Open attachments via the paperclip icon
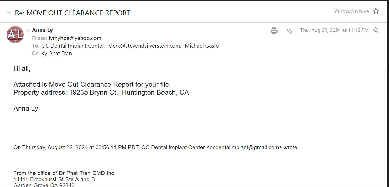Image resolution: width=389 pixels, height=187 pixels. pyautogui.click(x=289, y=31)
